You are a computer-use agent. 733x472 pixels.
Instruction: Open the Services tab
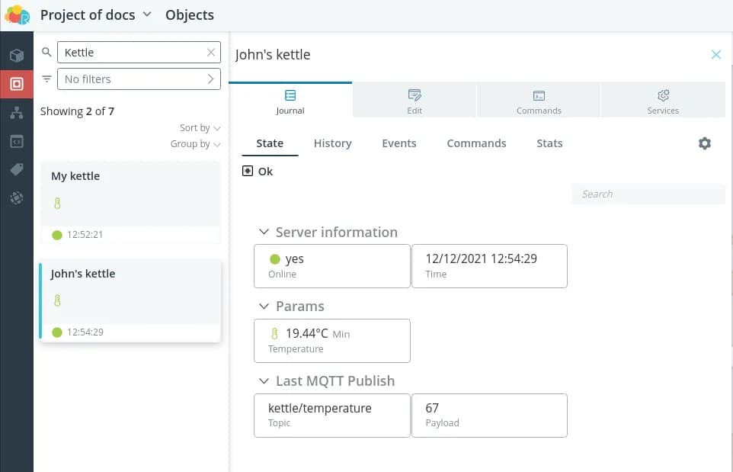[663, 101]
